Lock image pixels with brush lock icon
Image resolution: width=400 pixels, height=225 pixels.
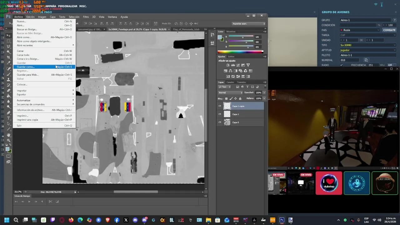[231, 98]
